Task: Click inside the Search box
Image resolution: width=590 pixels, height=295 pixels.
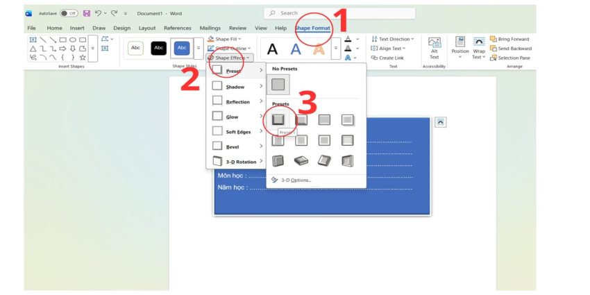Action: (x=340, y=13)
